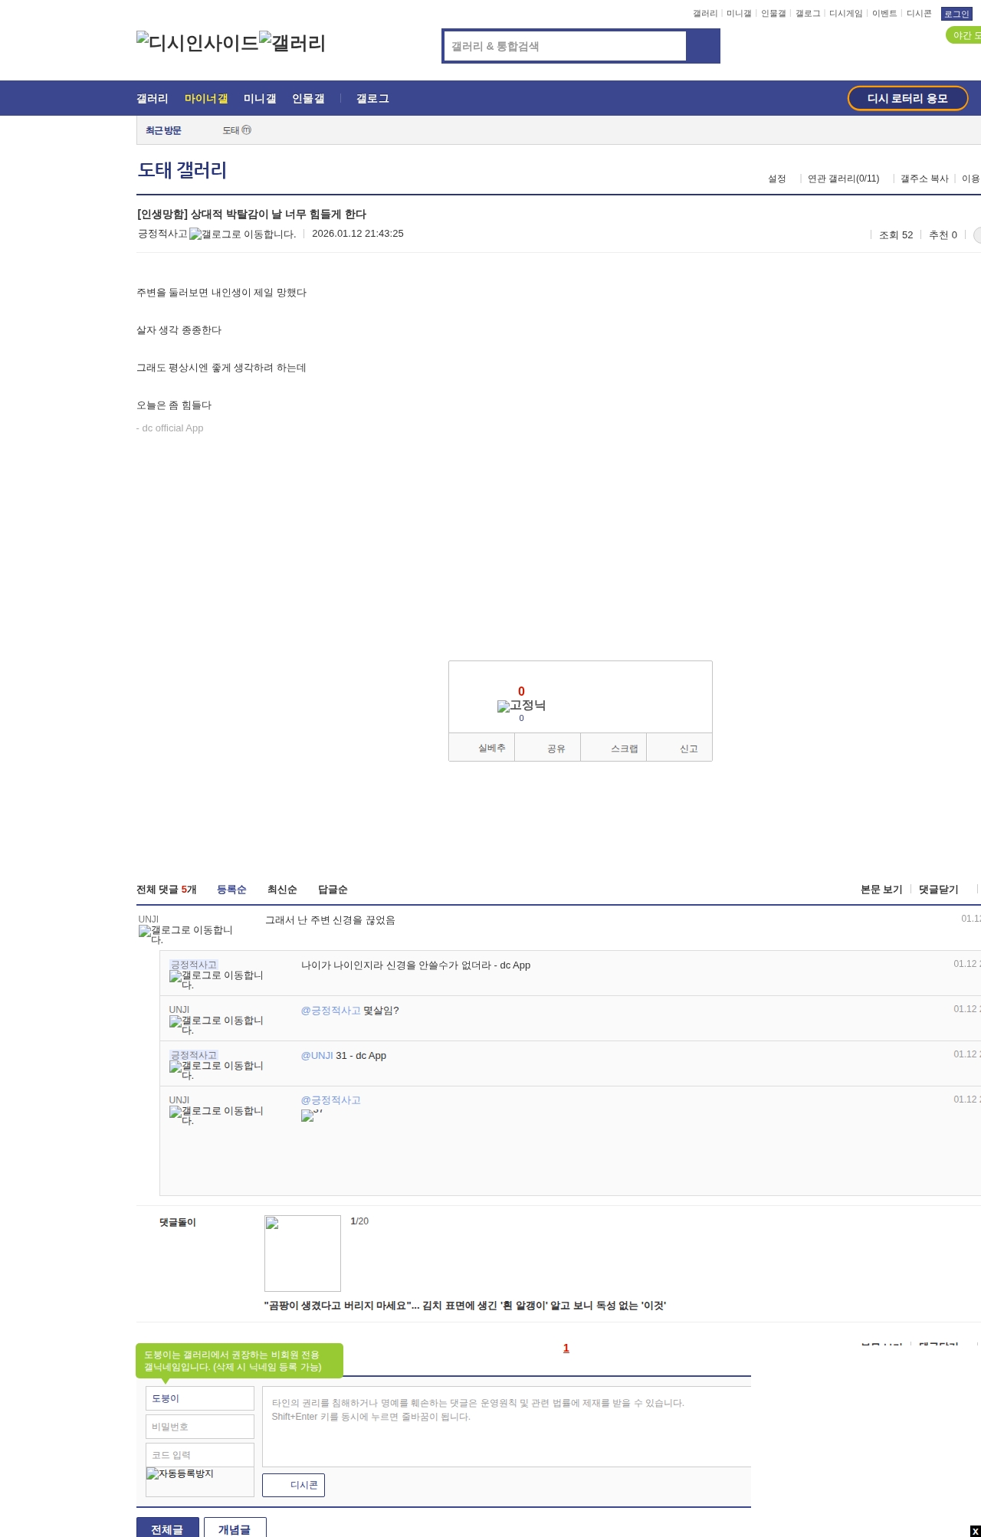The height and width of the screenshot is (1537, 981).
Task: Click the 갤러리 & 통합검색 search field
Action: coord(566,46)
